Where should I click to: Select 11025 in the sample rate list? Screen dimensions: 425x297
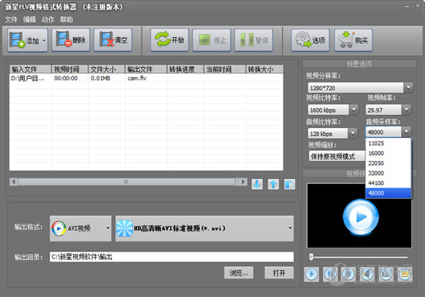[388, 143]
